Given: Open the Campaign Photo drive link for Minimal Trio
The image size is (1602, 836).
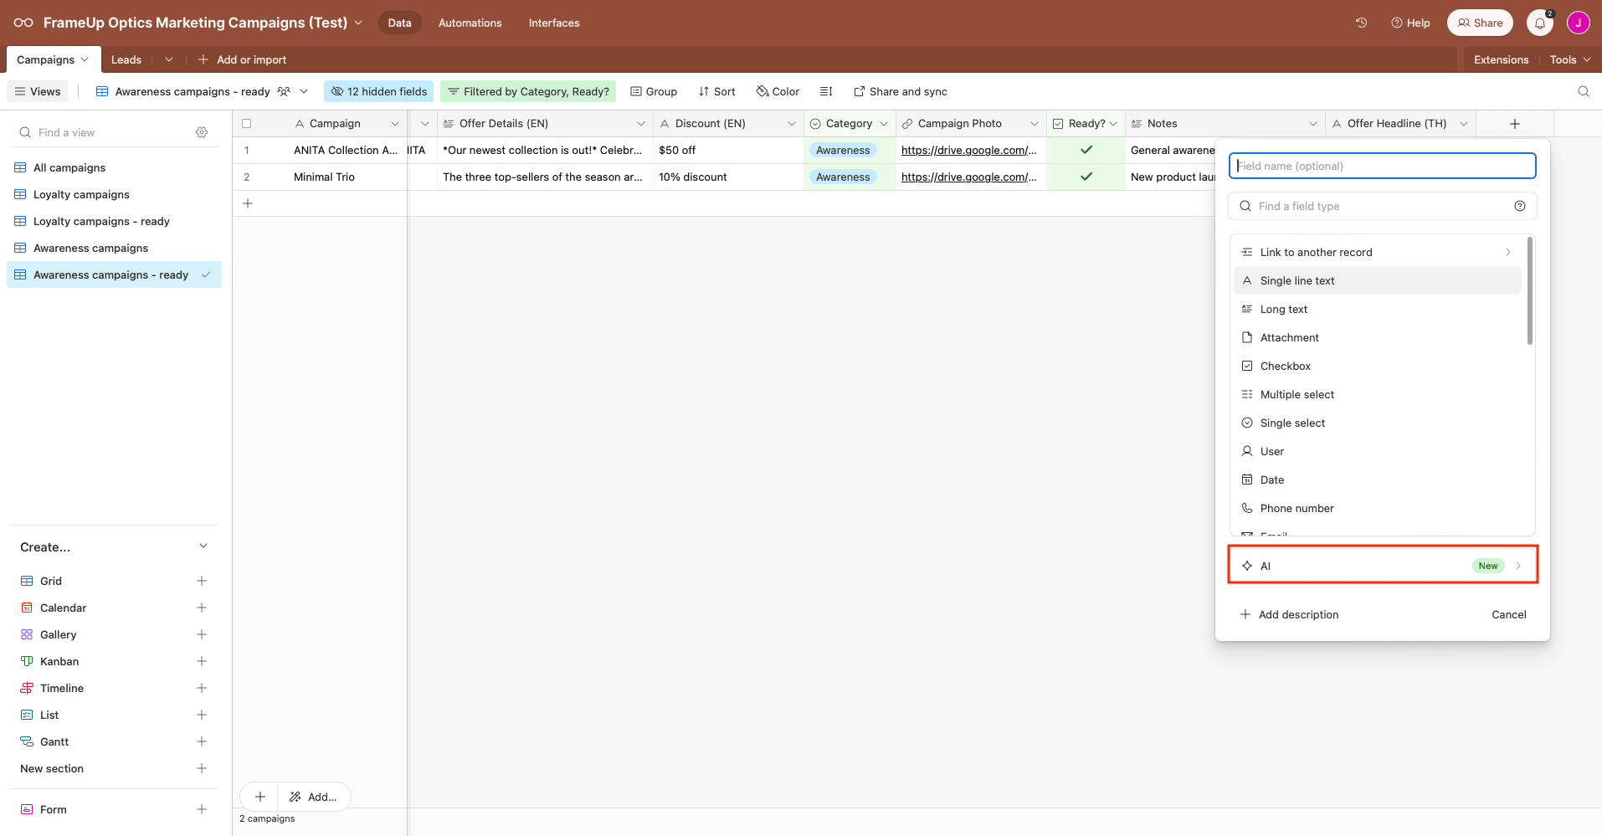Looking at the screenshot, I should [968, 177].
